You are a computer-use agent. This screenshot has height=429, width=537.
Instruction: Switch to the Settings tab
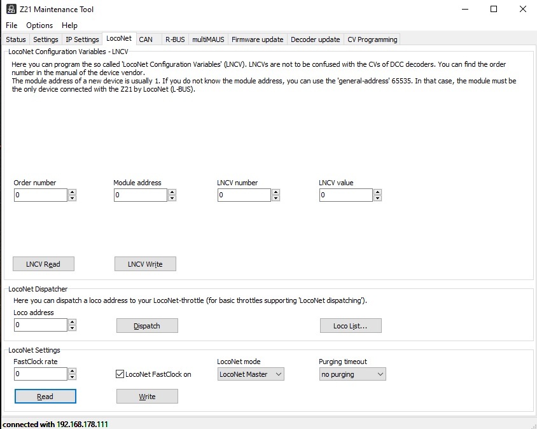click(x=46, y=39)
